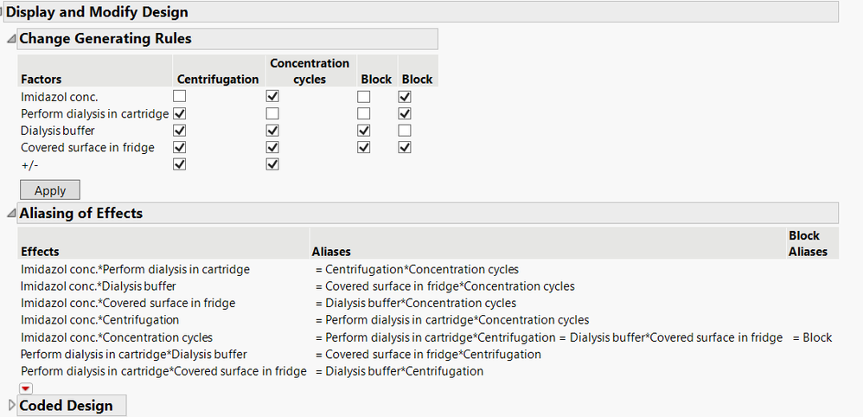Uncheck Perform dialysis in cartridge for Centrifugation
The image size is (863, 417).
tap(180, 113)
